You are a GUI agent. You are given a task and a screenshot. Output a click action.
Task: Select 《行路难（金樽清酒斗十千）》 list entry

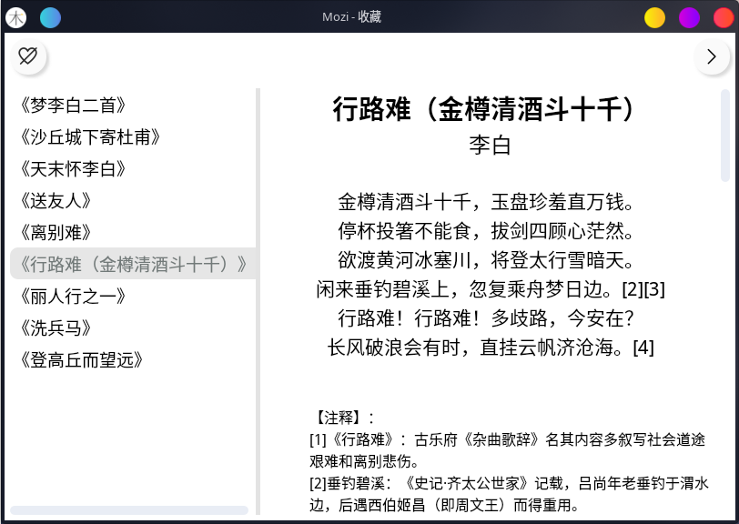tap(133, 264)
